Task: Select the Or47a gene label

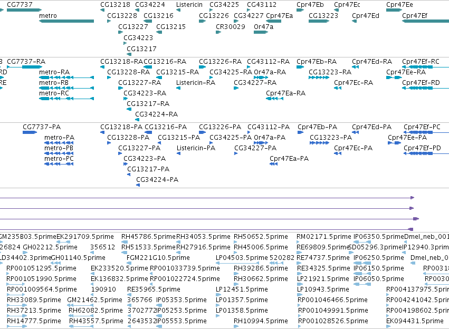Action: pos(263,26)
